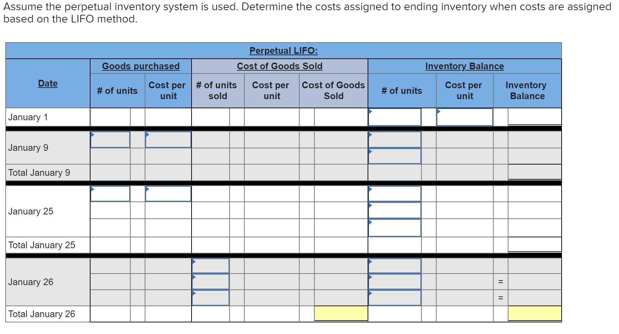Click "Cost per unit" header under Cost of Goods Sold

[271, 91]
